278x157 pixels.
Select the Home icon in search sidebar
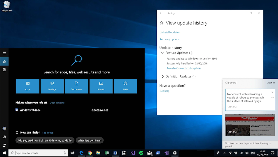(x=4, y=62)
